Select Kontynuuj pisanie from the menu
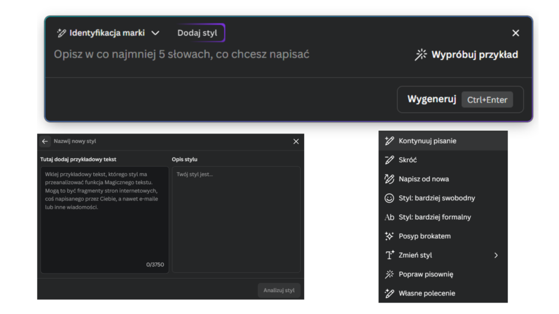This screenshot has height=314, width=559. pos(427,141)
